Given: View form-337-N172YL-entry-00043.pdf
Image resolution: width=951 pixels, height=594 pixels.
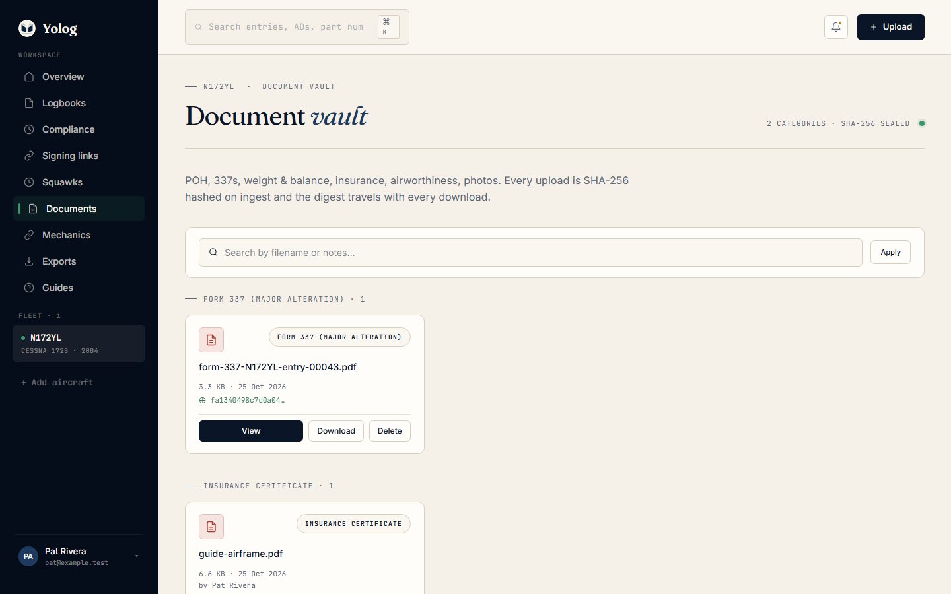Looking at the screenshot, I should (x=251, y=431).
